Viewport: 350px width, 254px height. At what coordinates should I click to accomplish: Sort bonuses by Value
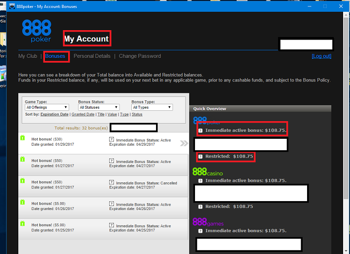pyautogui.click(x=112, y=114)
